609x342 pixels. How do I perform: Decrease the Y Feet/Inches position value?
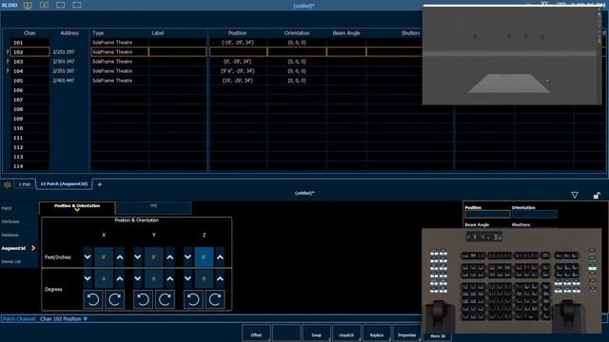pyautogui.click(x=137, y=256)
